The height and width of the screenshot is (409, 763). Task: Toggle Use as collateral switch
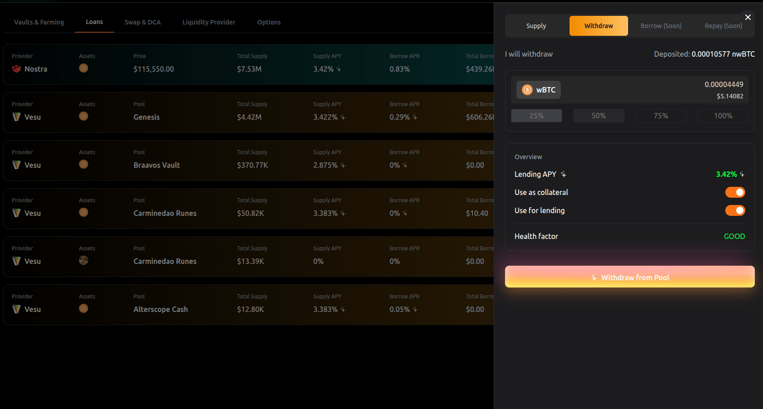coord(735,192)
